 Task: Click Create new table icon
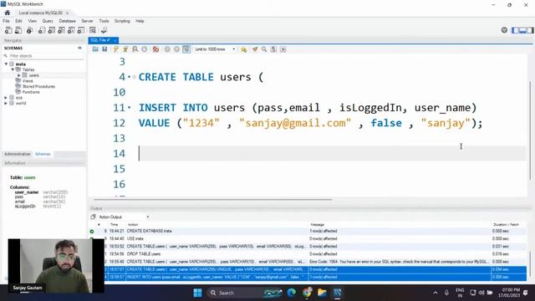(x=52, y=30)
